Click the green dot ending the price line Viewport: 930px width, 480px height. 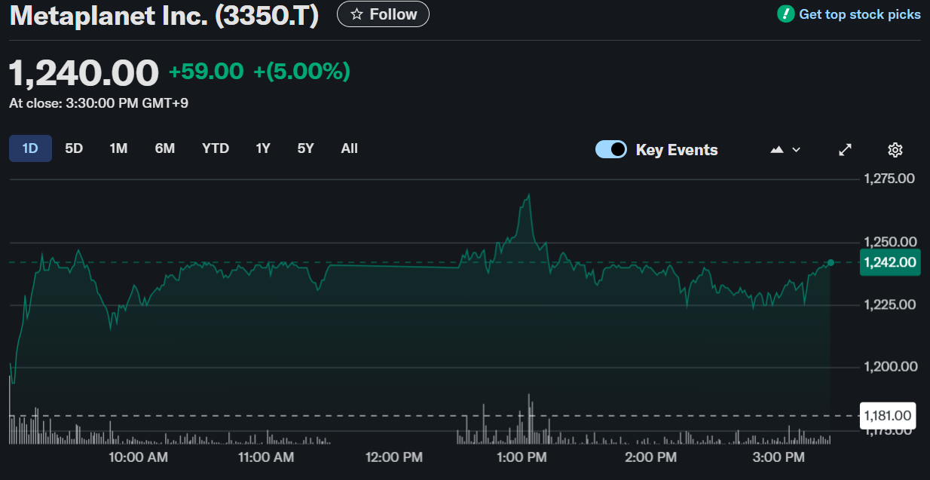(831, 262)
